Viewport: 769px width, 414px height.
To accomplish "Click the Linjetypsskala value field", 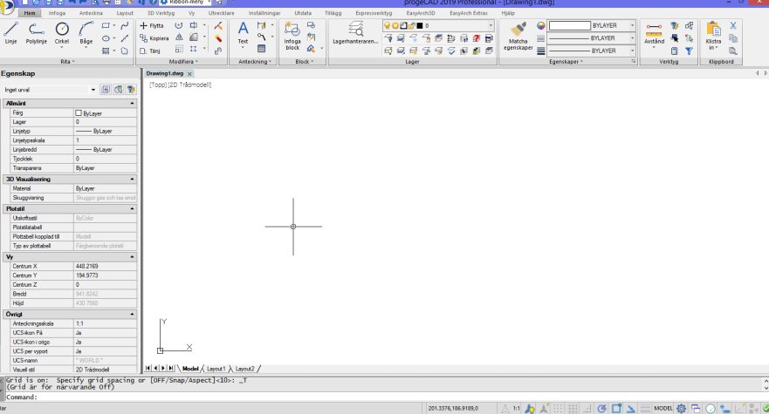I will coord(105,140).
